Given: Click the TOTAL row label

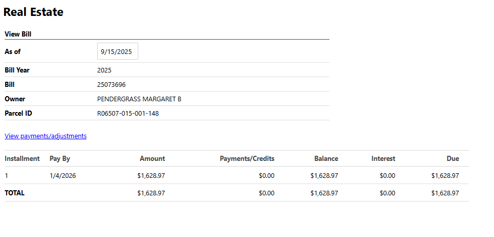Looking at the screenshot, I should pos(14,193).
